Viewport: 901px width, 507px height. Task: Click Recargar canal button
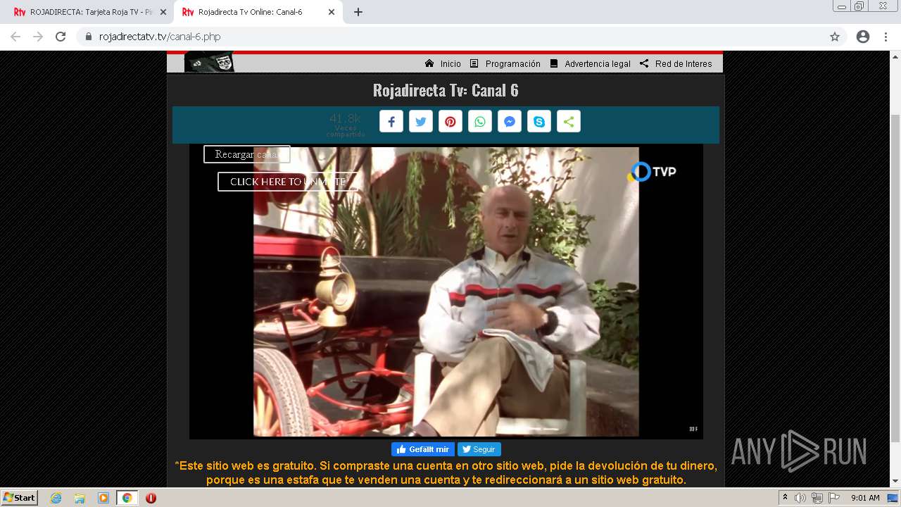(247, 154)
